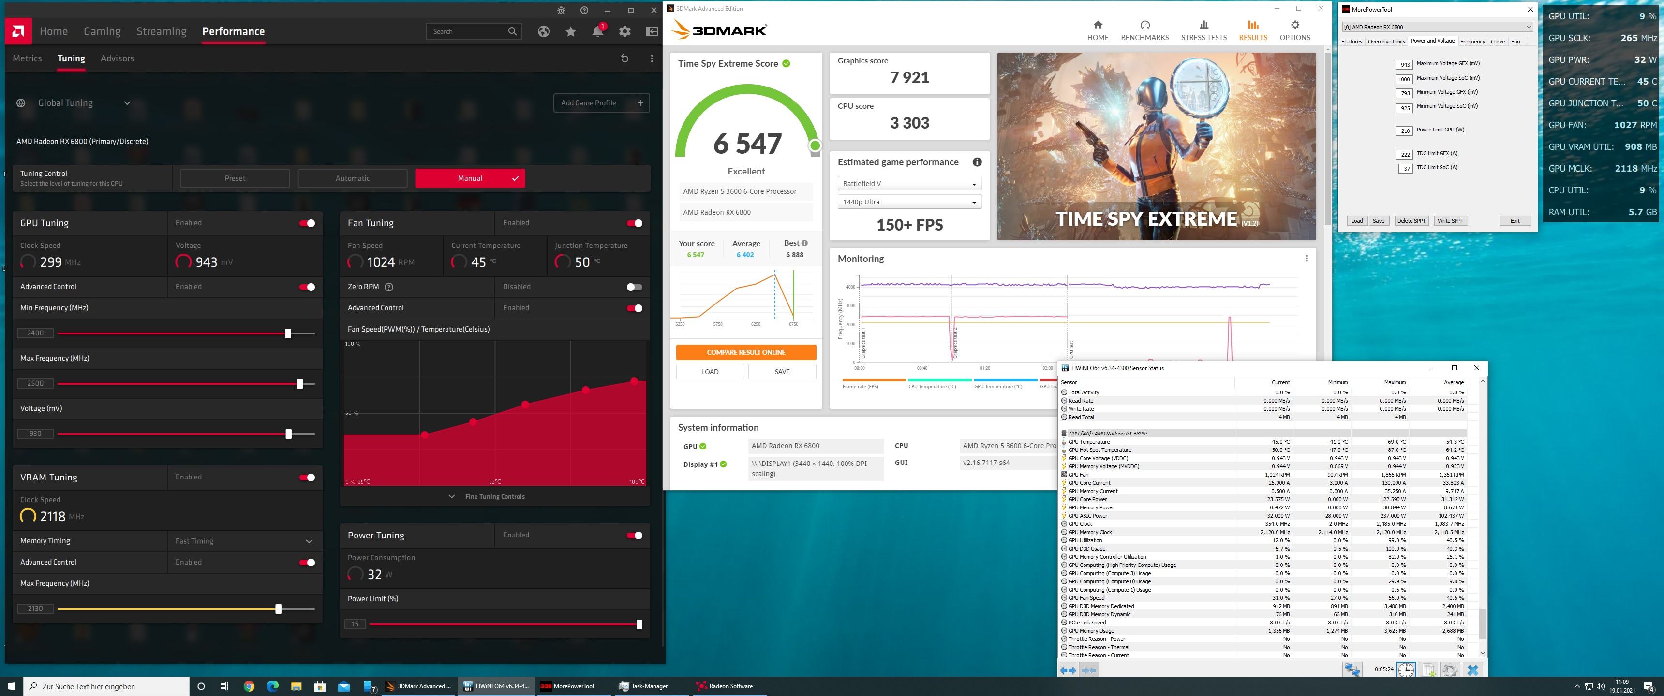Switch to Radeon Streaming tab
The image size is (1664, 696).
tap(162, 31)
